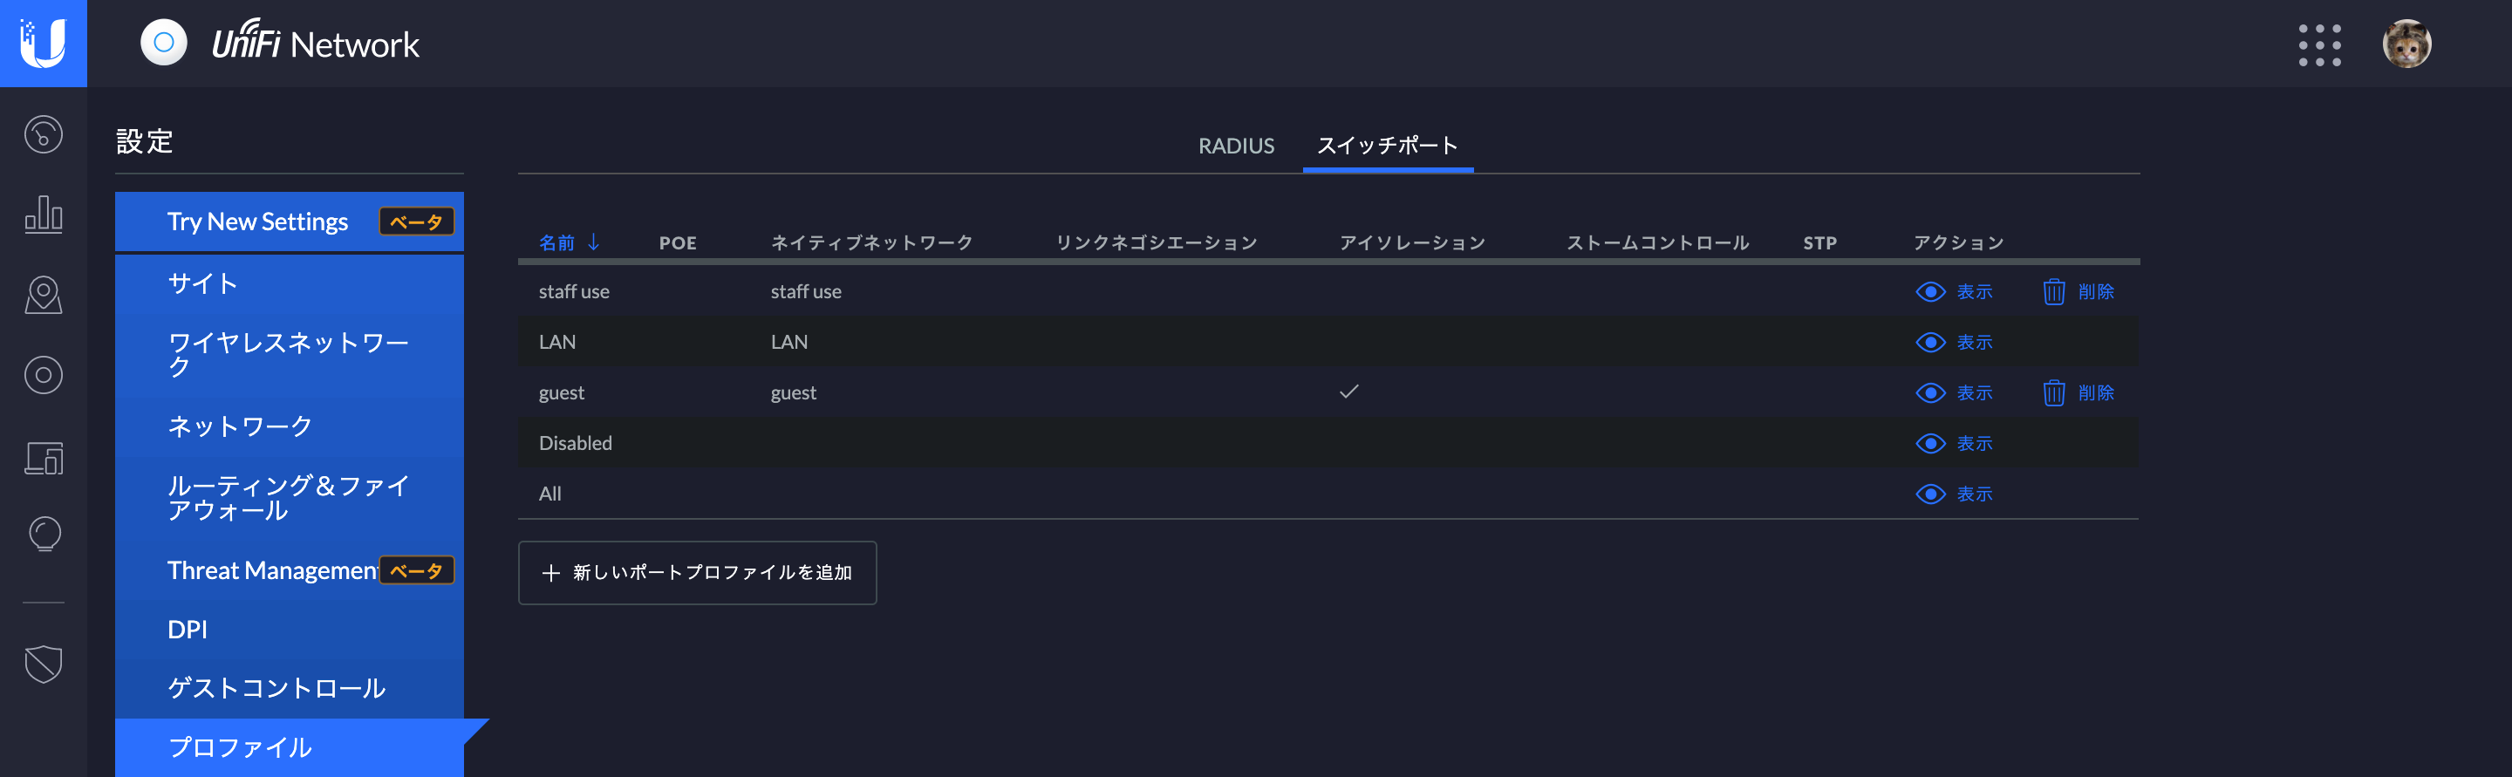2512x777 pixels.
Task: Switch to the RADIUS tab
Action: (x=1236, y=146)
